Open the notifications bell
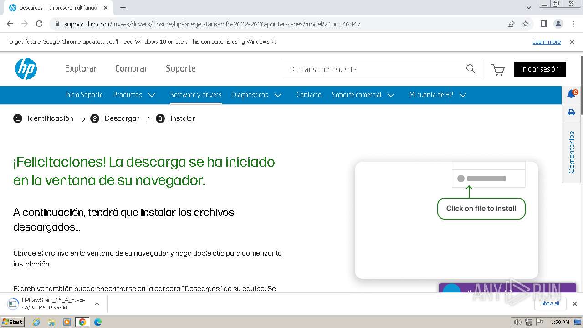This screenshot has width=583, height=328. click(571, 94)
